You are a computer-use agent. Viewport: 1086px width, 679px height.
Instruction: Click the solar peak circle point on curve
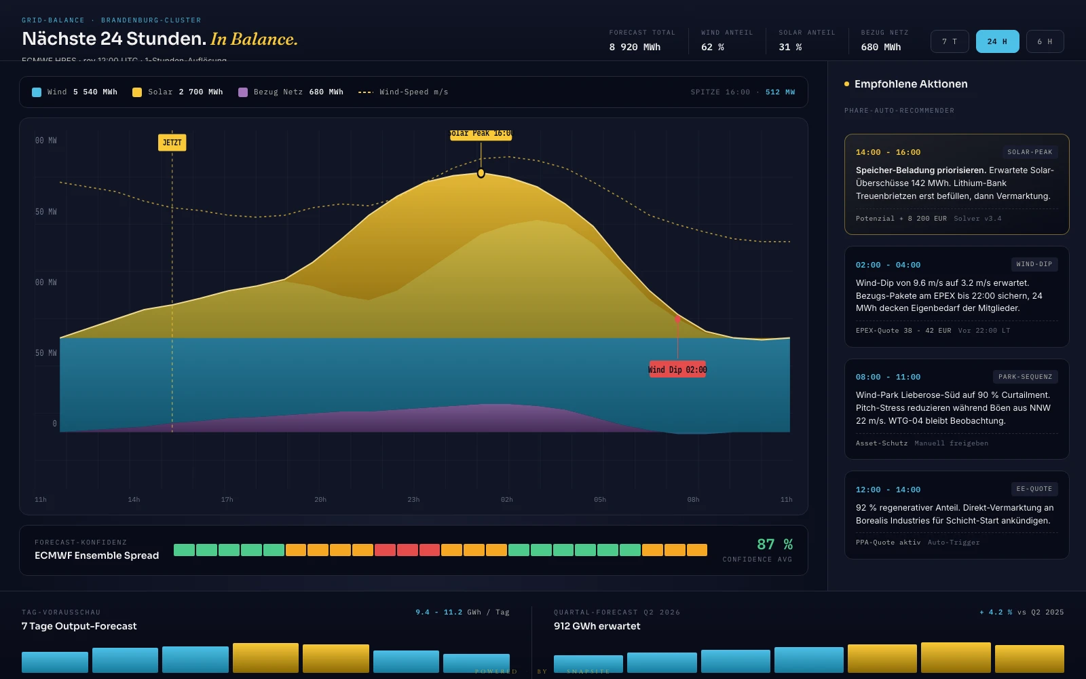click(x=481, y=173)
